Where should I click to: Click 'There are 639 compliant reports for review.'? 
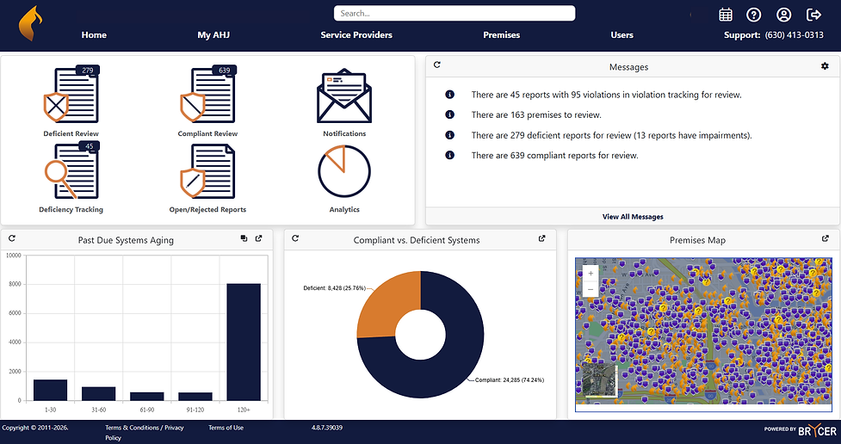click(x=554, y=156)
